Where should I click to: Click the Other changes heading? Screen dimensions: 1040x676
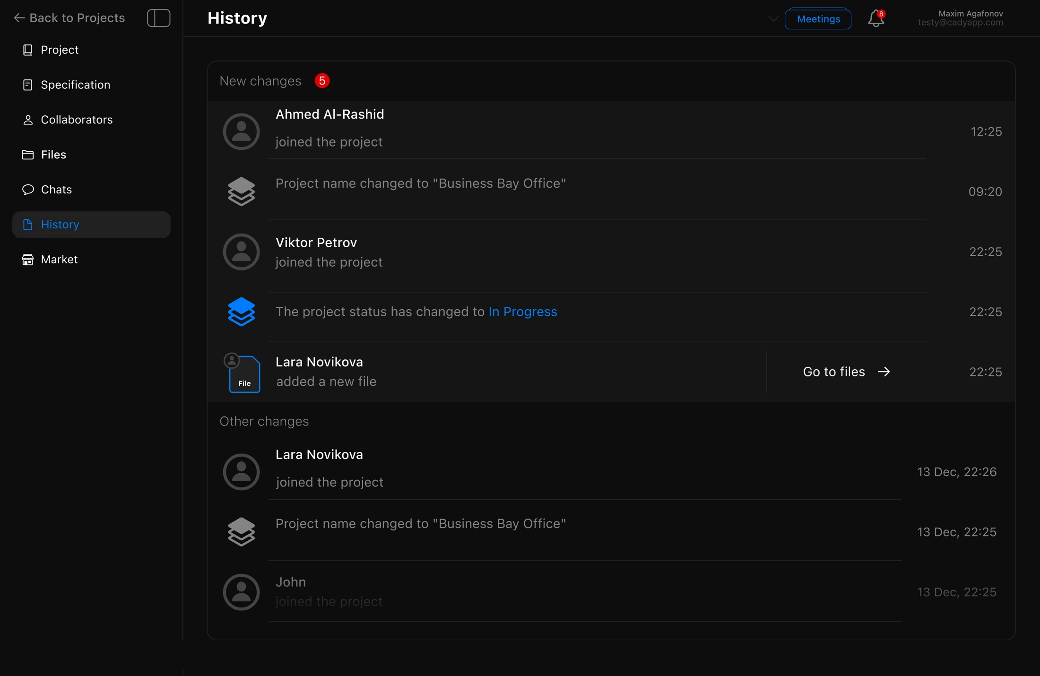pos(264,422)
